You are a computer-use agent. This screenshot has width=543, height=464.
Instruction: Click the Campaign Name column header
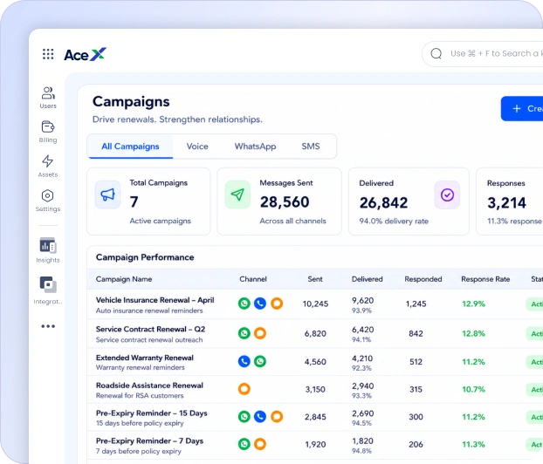124,279
